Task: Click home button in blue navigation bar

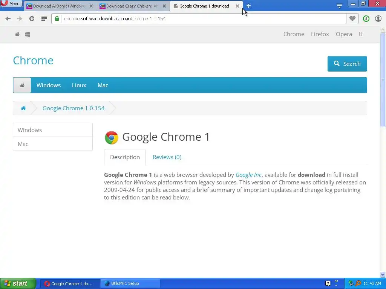Action: (x=22, y=85)
